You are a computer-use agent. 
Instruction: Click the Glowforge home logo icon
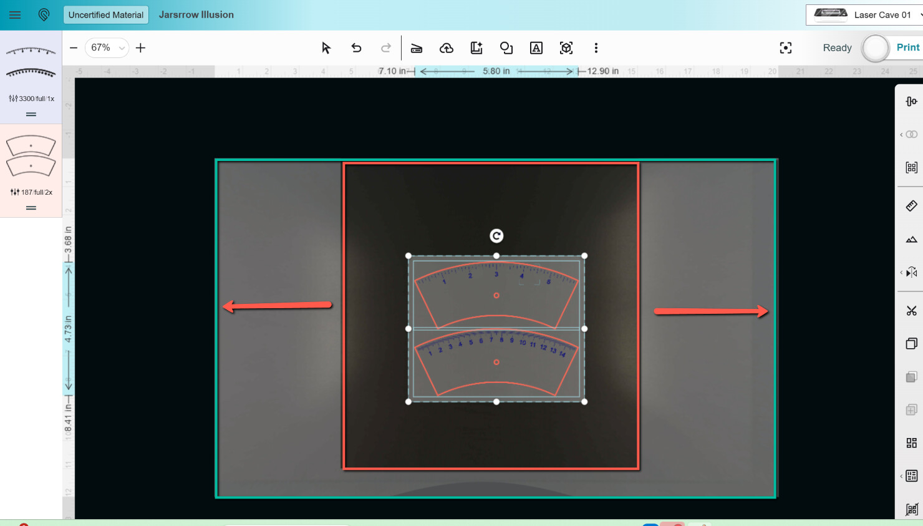tap(44, 15)
